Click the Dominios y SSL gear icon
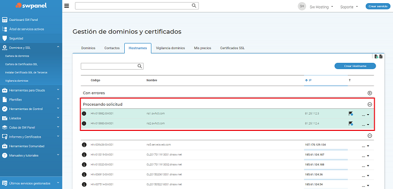 pos(4,48)
